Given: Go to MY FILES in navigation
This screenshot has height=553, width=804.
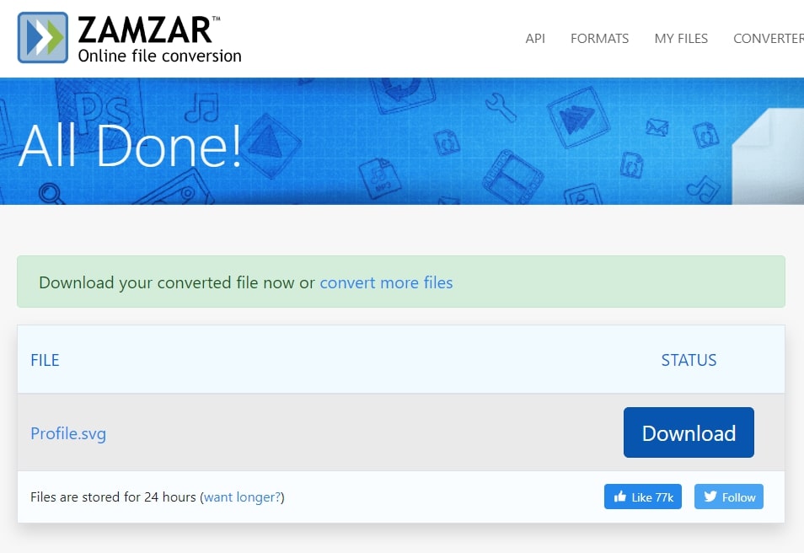Looking at the screenshot, I should [x=681, y=39].
